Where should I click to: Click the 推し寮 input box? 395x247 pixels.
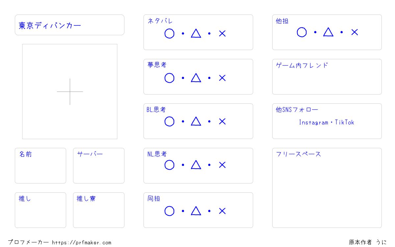(x=99, y=210)
